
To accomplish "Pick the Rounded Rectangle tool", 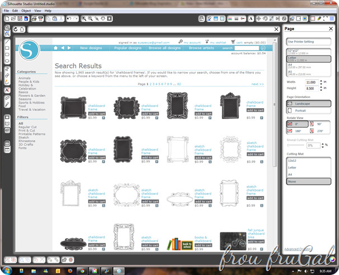I will click(7, 54).
